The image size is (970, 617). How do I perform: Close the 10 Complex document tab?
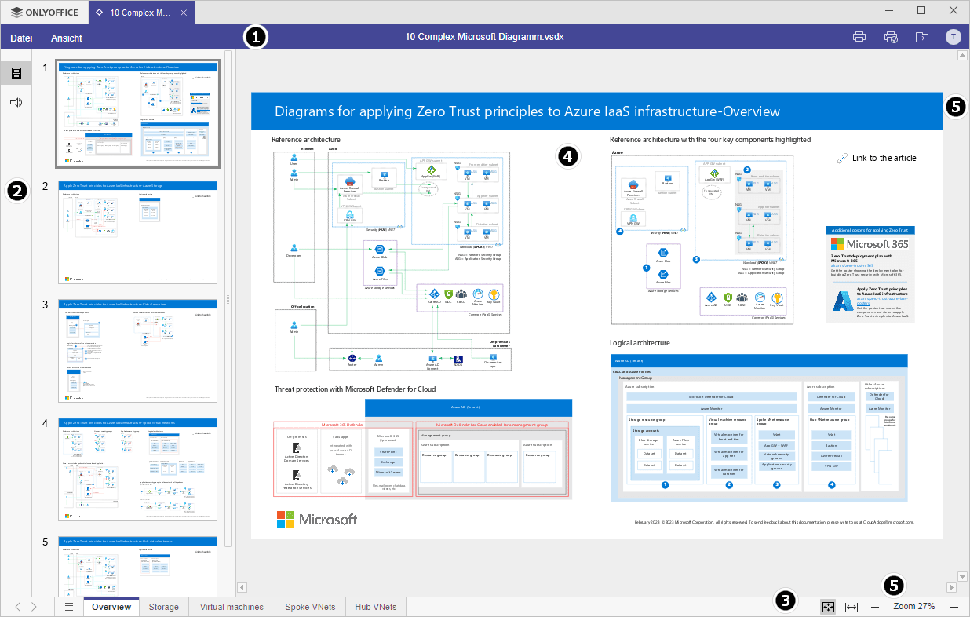pyautogui.click(x=183, y=13)
